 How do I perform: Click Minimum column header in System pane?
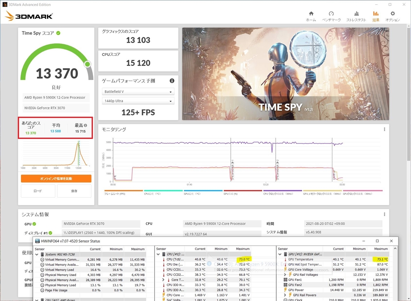[x=116, y=249]
